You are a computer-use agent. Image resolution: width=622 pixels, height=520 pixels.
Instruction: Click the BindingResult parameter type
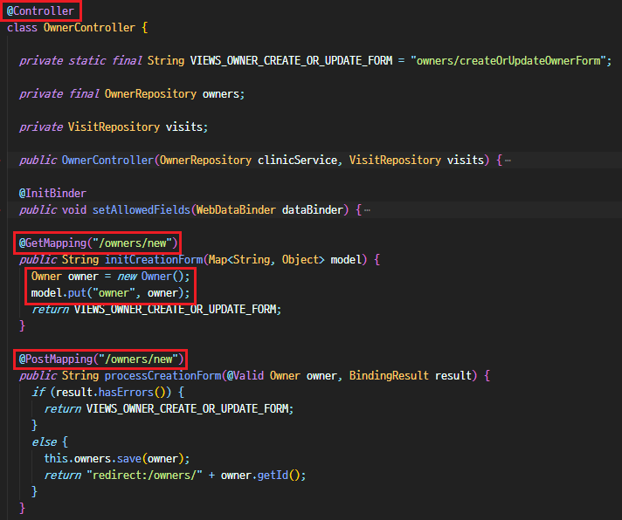(x=389, y=376)
